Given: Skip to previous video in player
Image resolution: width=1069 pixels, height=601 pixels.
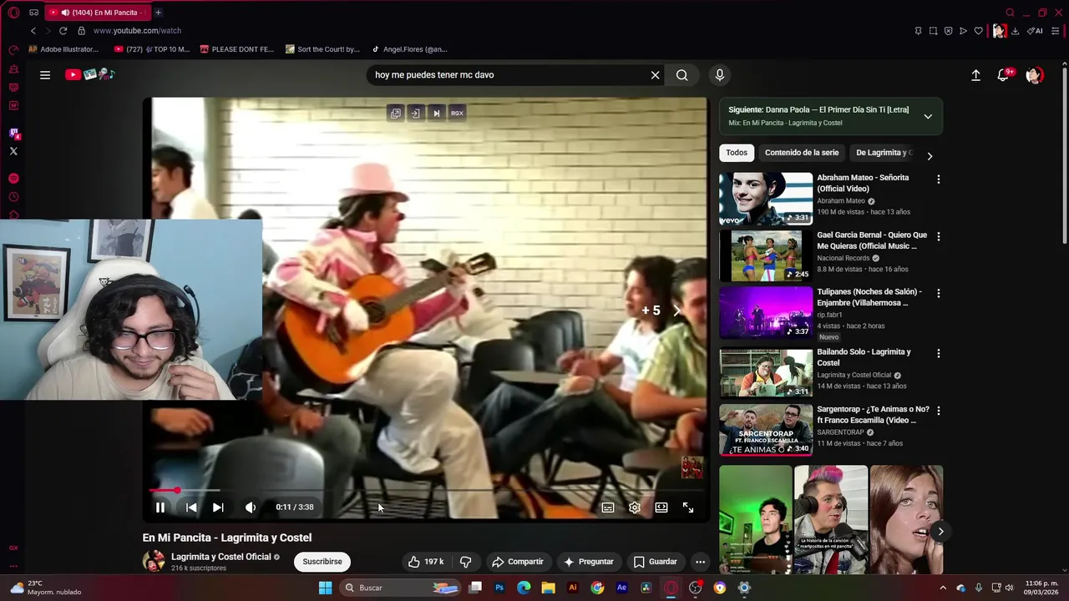Looking at the screenshot, I should [x=191, y=507].
